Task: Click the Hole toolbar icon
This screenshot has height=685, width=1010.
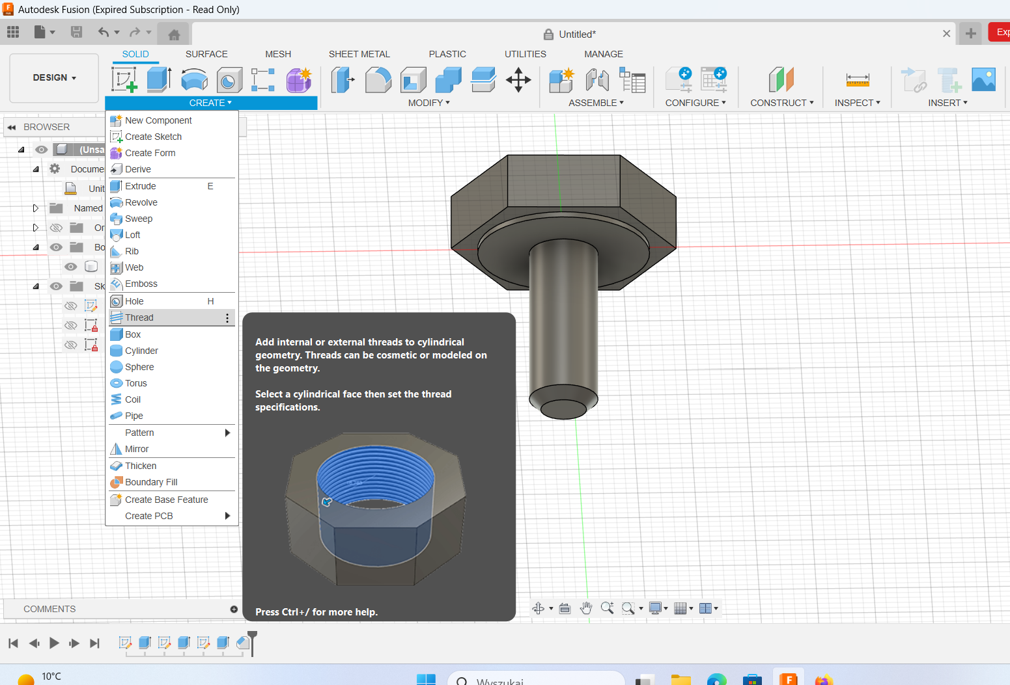Action: click(x=229, y=80)
